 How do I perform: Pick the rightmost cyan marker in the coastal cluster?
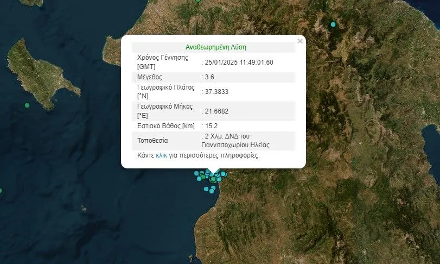(x=223, y=174)
